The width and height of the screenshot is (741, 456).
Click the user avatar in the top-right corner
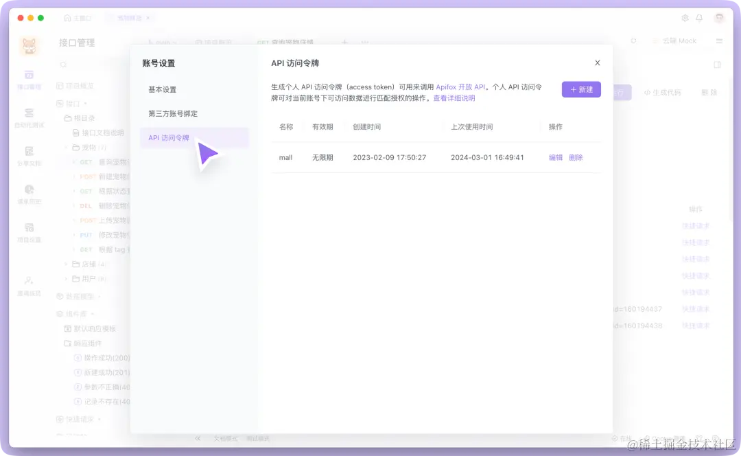718,19
